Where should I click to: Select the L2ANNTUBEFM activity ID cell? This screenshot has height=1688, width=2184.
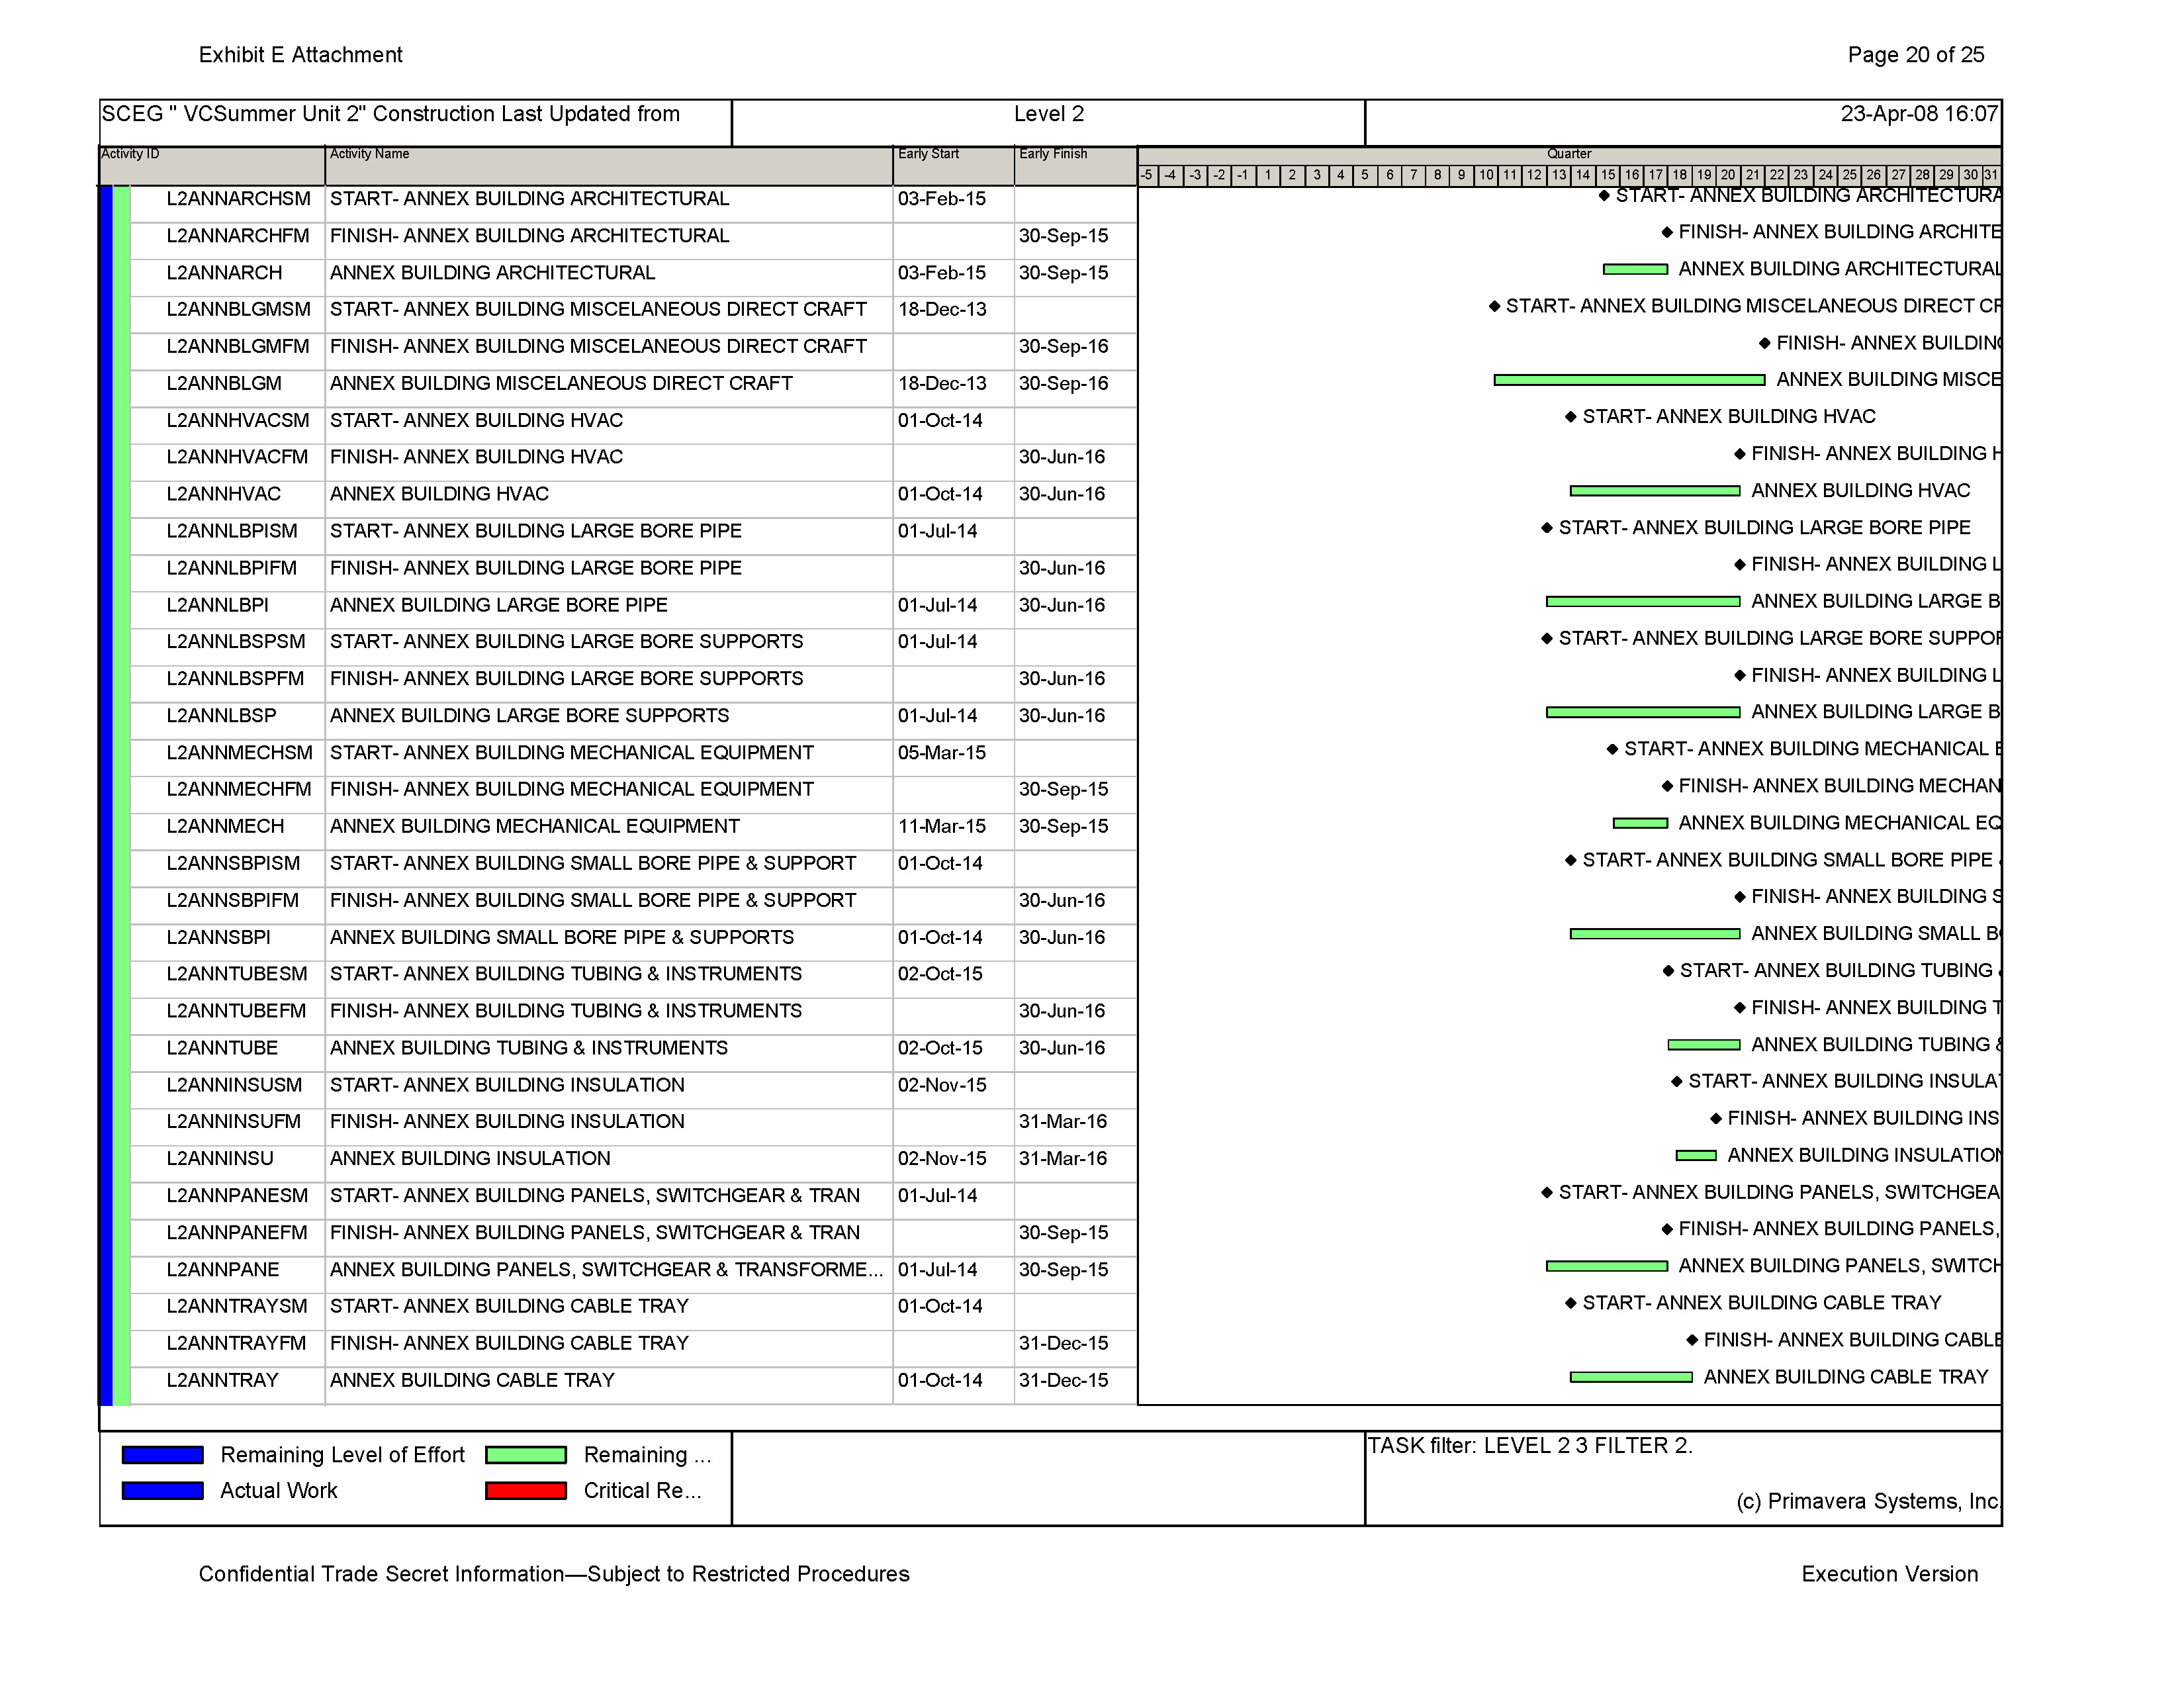(236, 1011)
